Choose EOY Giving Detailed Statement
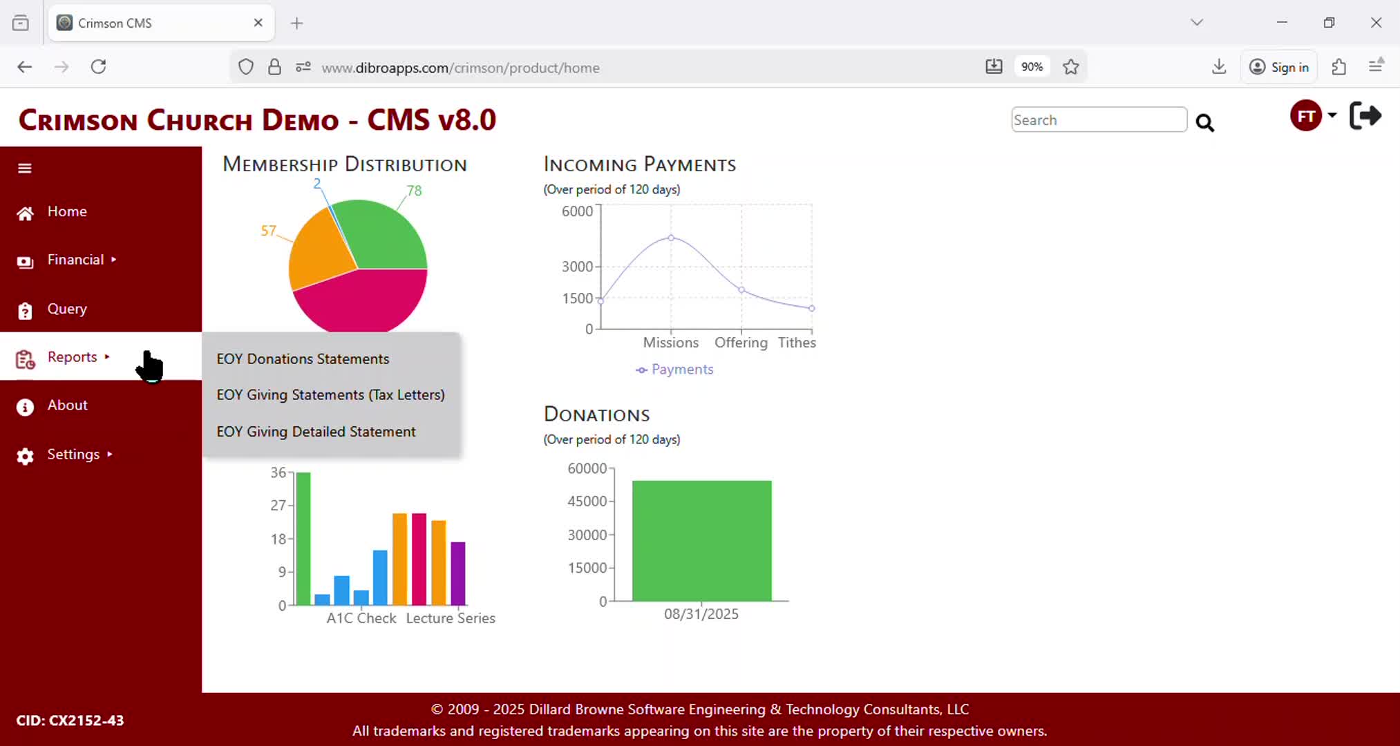1400x746 pixels. (316, 432)
